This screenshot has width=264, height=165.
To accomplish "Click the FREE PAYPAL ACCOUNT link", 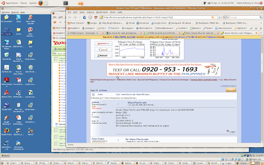I will (125, 37).
